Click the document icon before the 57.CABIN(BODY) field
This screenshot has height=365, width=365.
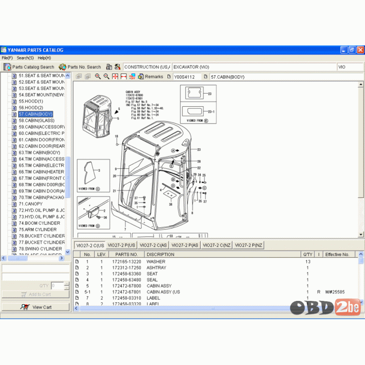click(205, 76)
